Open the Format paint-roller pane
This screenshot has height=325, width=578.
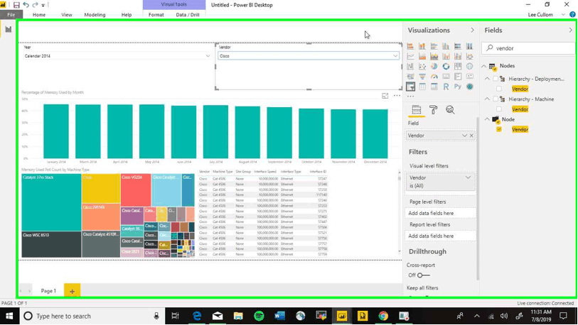(x=433, y=110)
